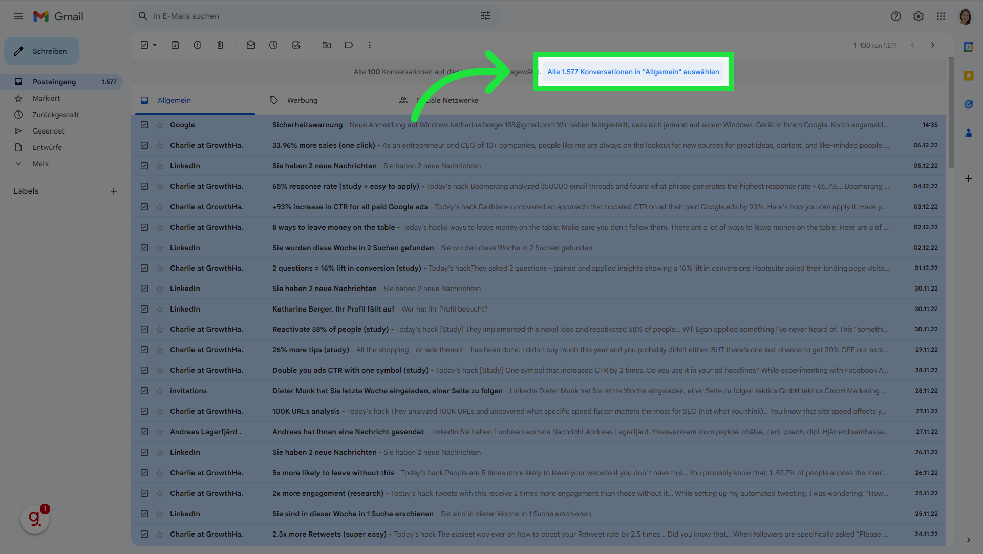Screen dimensions: 983x554
Task: Uncheck the 100K URLs analysis email
Action: (144, 411)
